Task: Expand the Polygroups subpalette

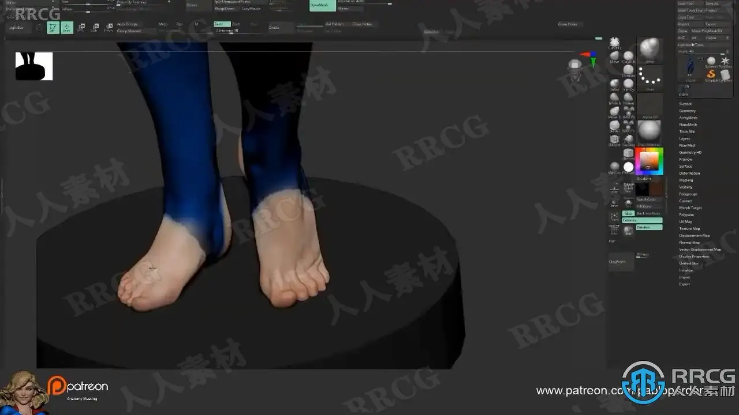Action: click(x=688, y=194)
